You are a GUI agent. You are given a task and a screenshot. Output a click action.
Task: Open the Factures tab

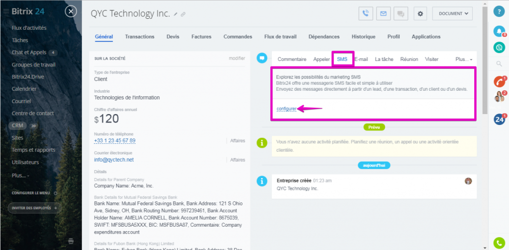tap(201, 37)
